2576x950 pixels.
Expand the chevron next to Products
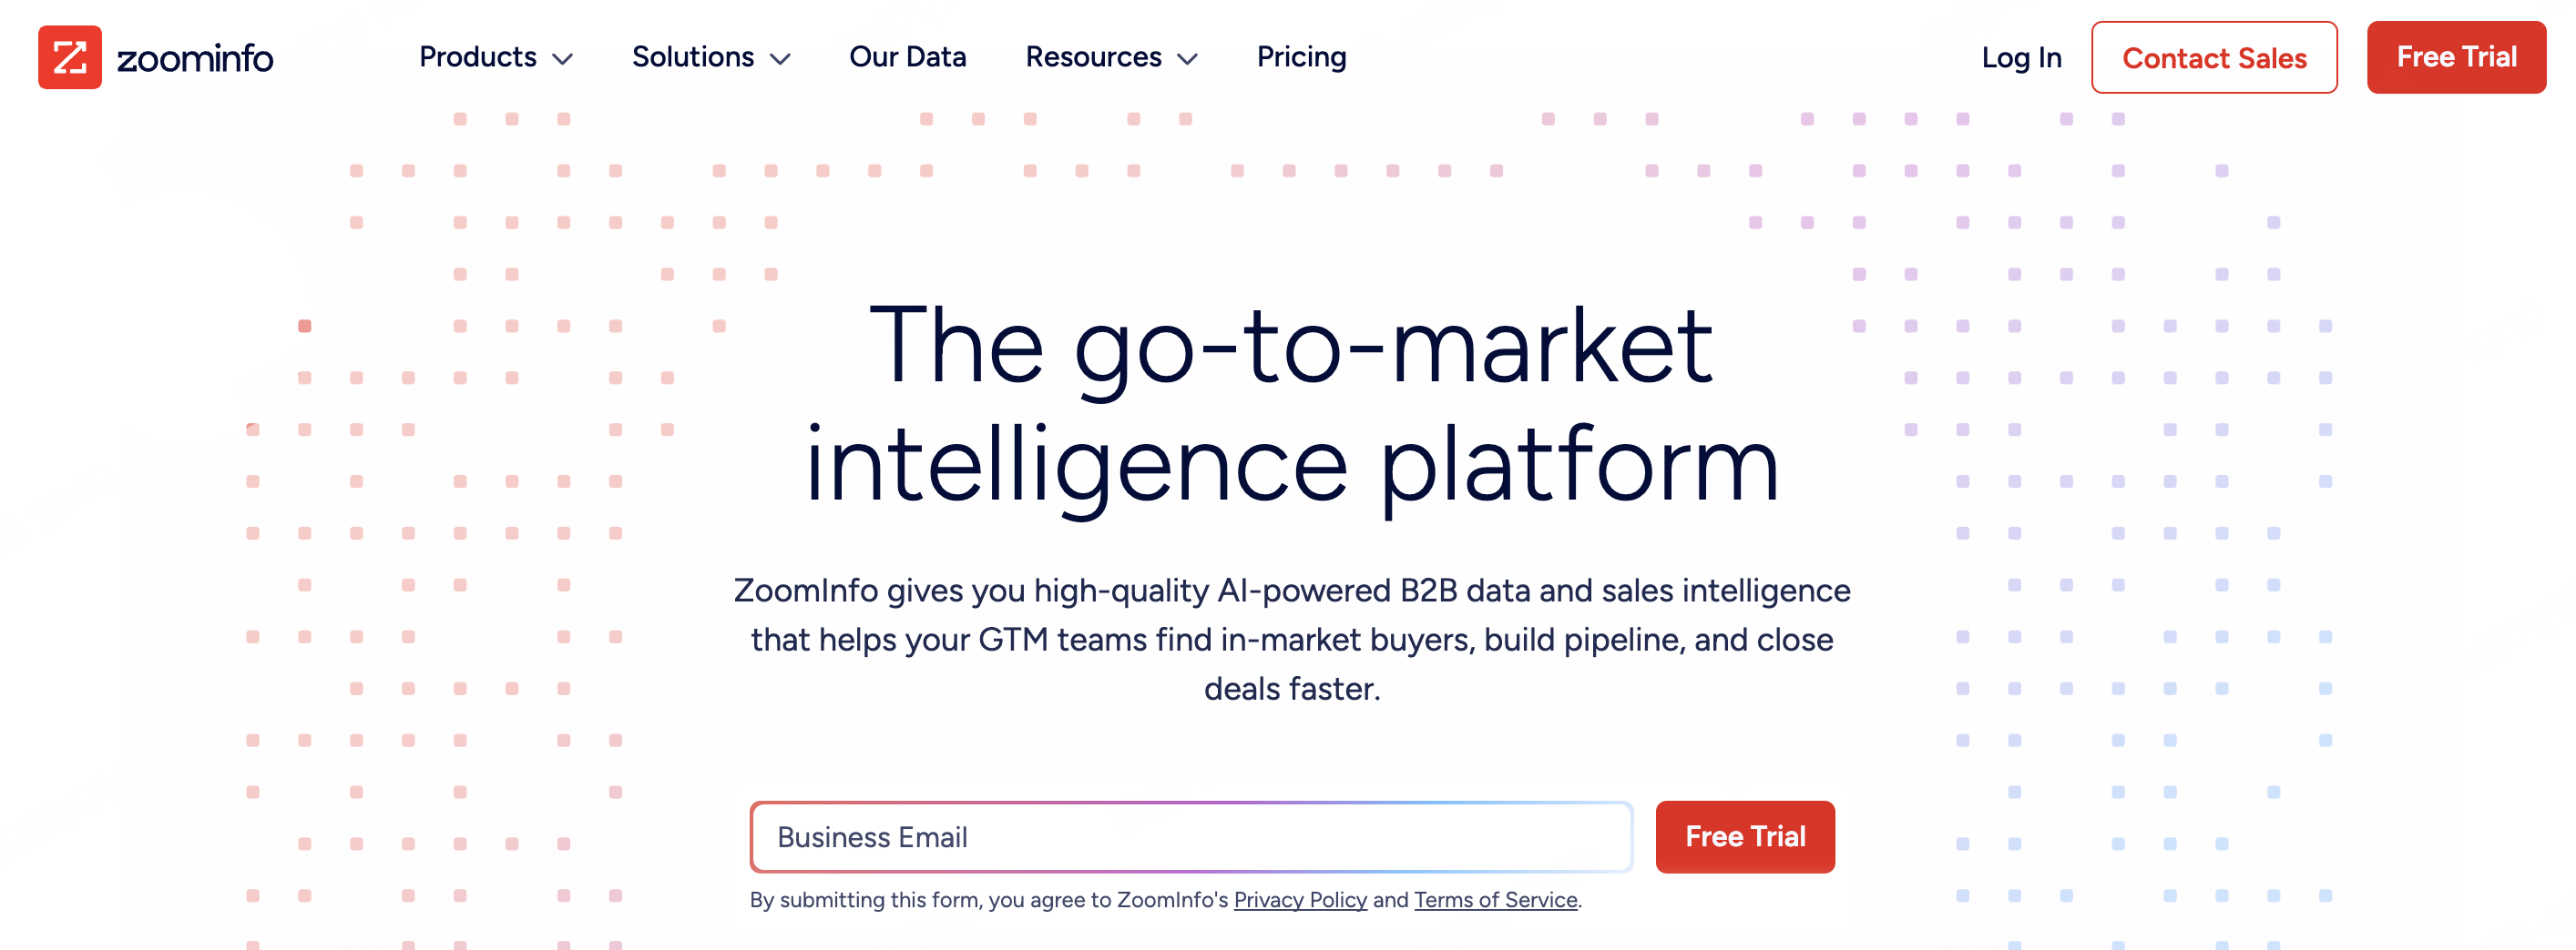coord(563,59)
